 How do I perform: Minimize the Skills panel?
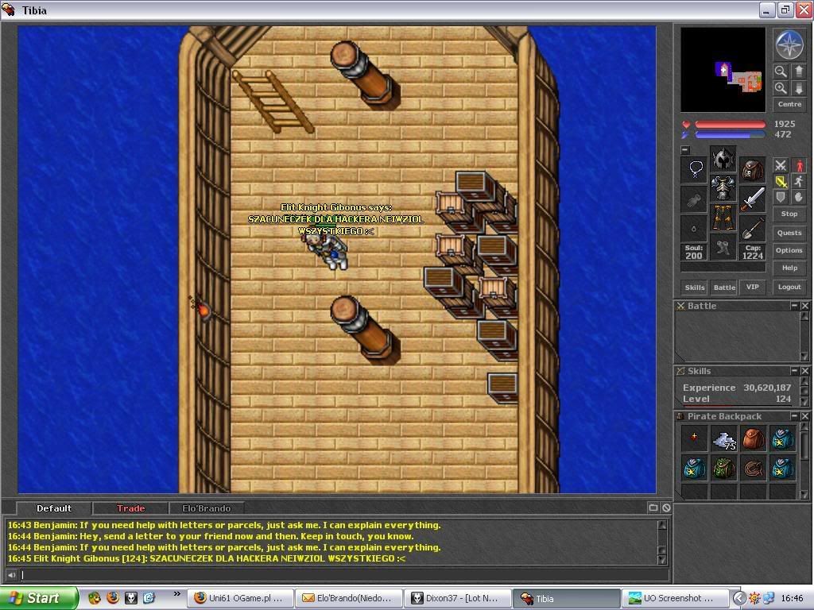click(794, 371)
